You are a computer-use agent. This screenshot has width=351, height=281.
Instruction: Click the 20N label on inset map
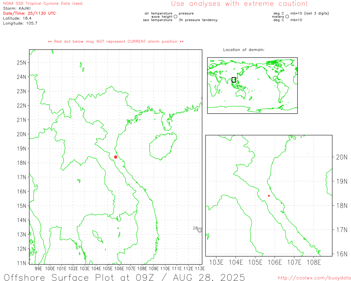(x=342, y=157)
